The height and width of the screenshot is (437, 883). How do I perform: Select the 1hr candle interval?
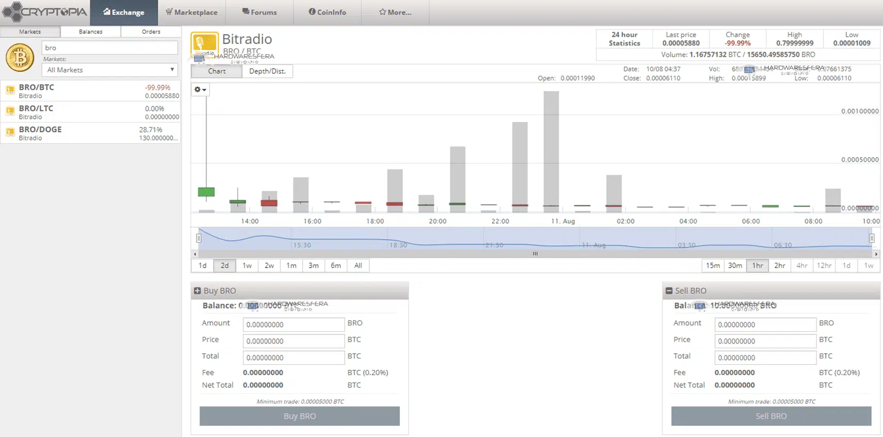coord(757,266)
